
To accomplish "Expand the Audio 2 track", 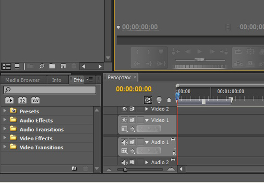I will [x=147, y=162].
